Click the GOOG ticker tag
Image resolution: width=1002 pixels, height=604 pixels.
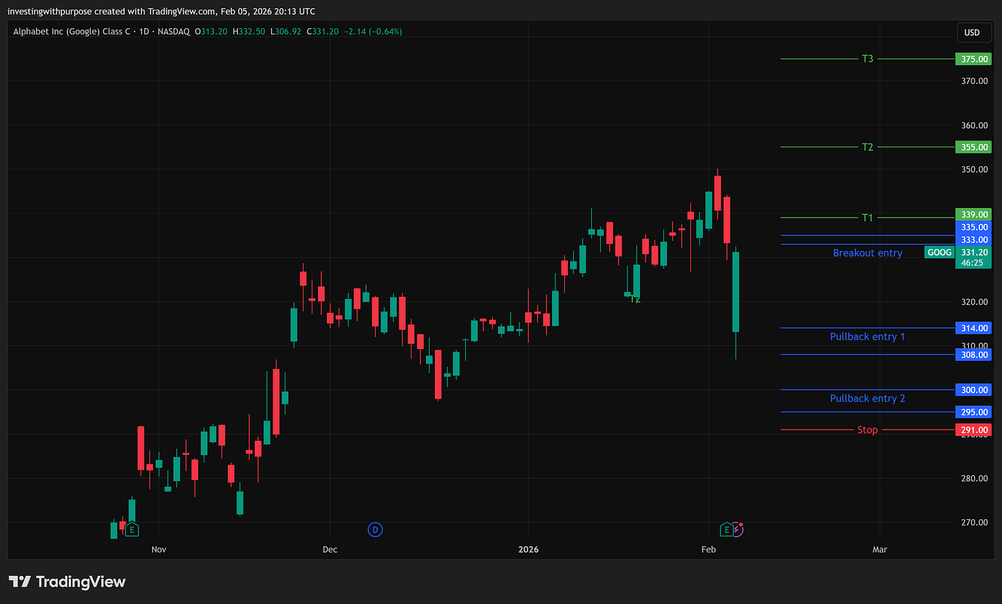[939, 253]
